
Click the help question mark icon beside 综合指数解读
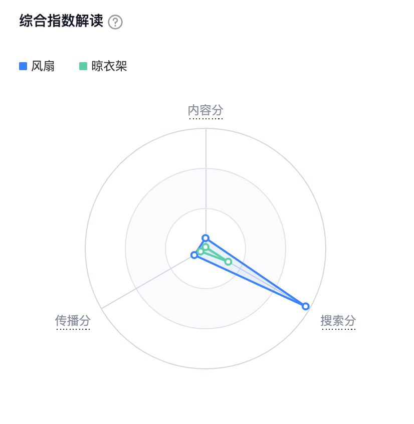(115, 22)
